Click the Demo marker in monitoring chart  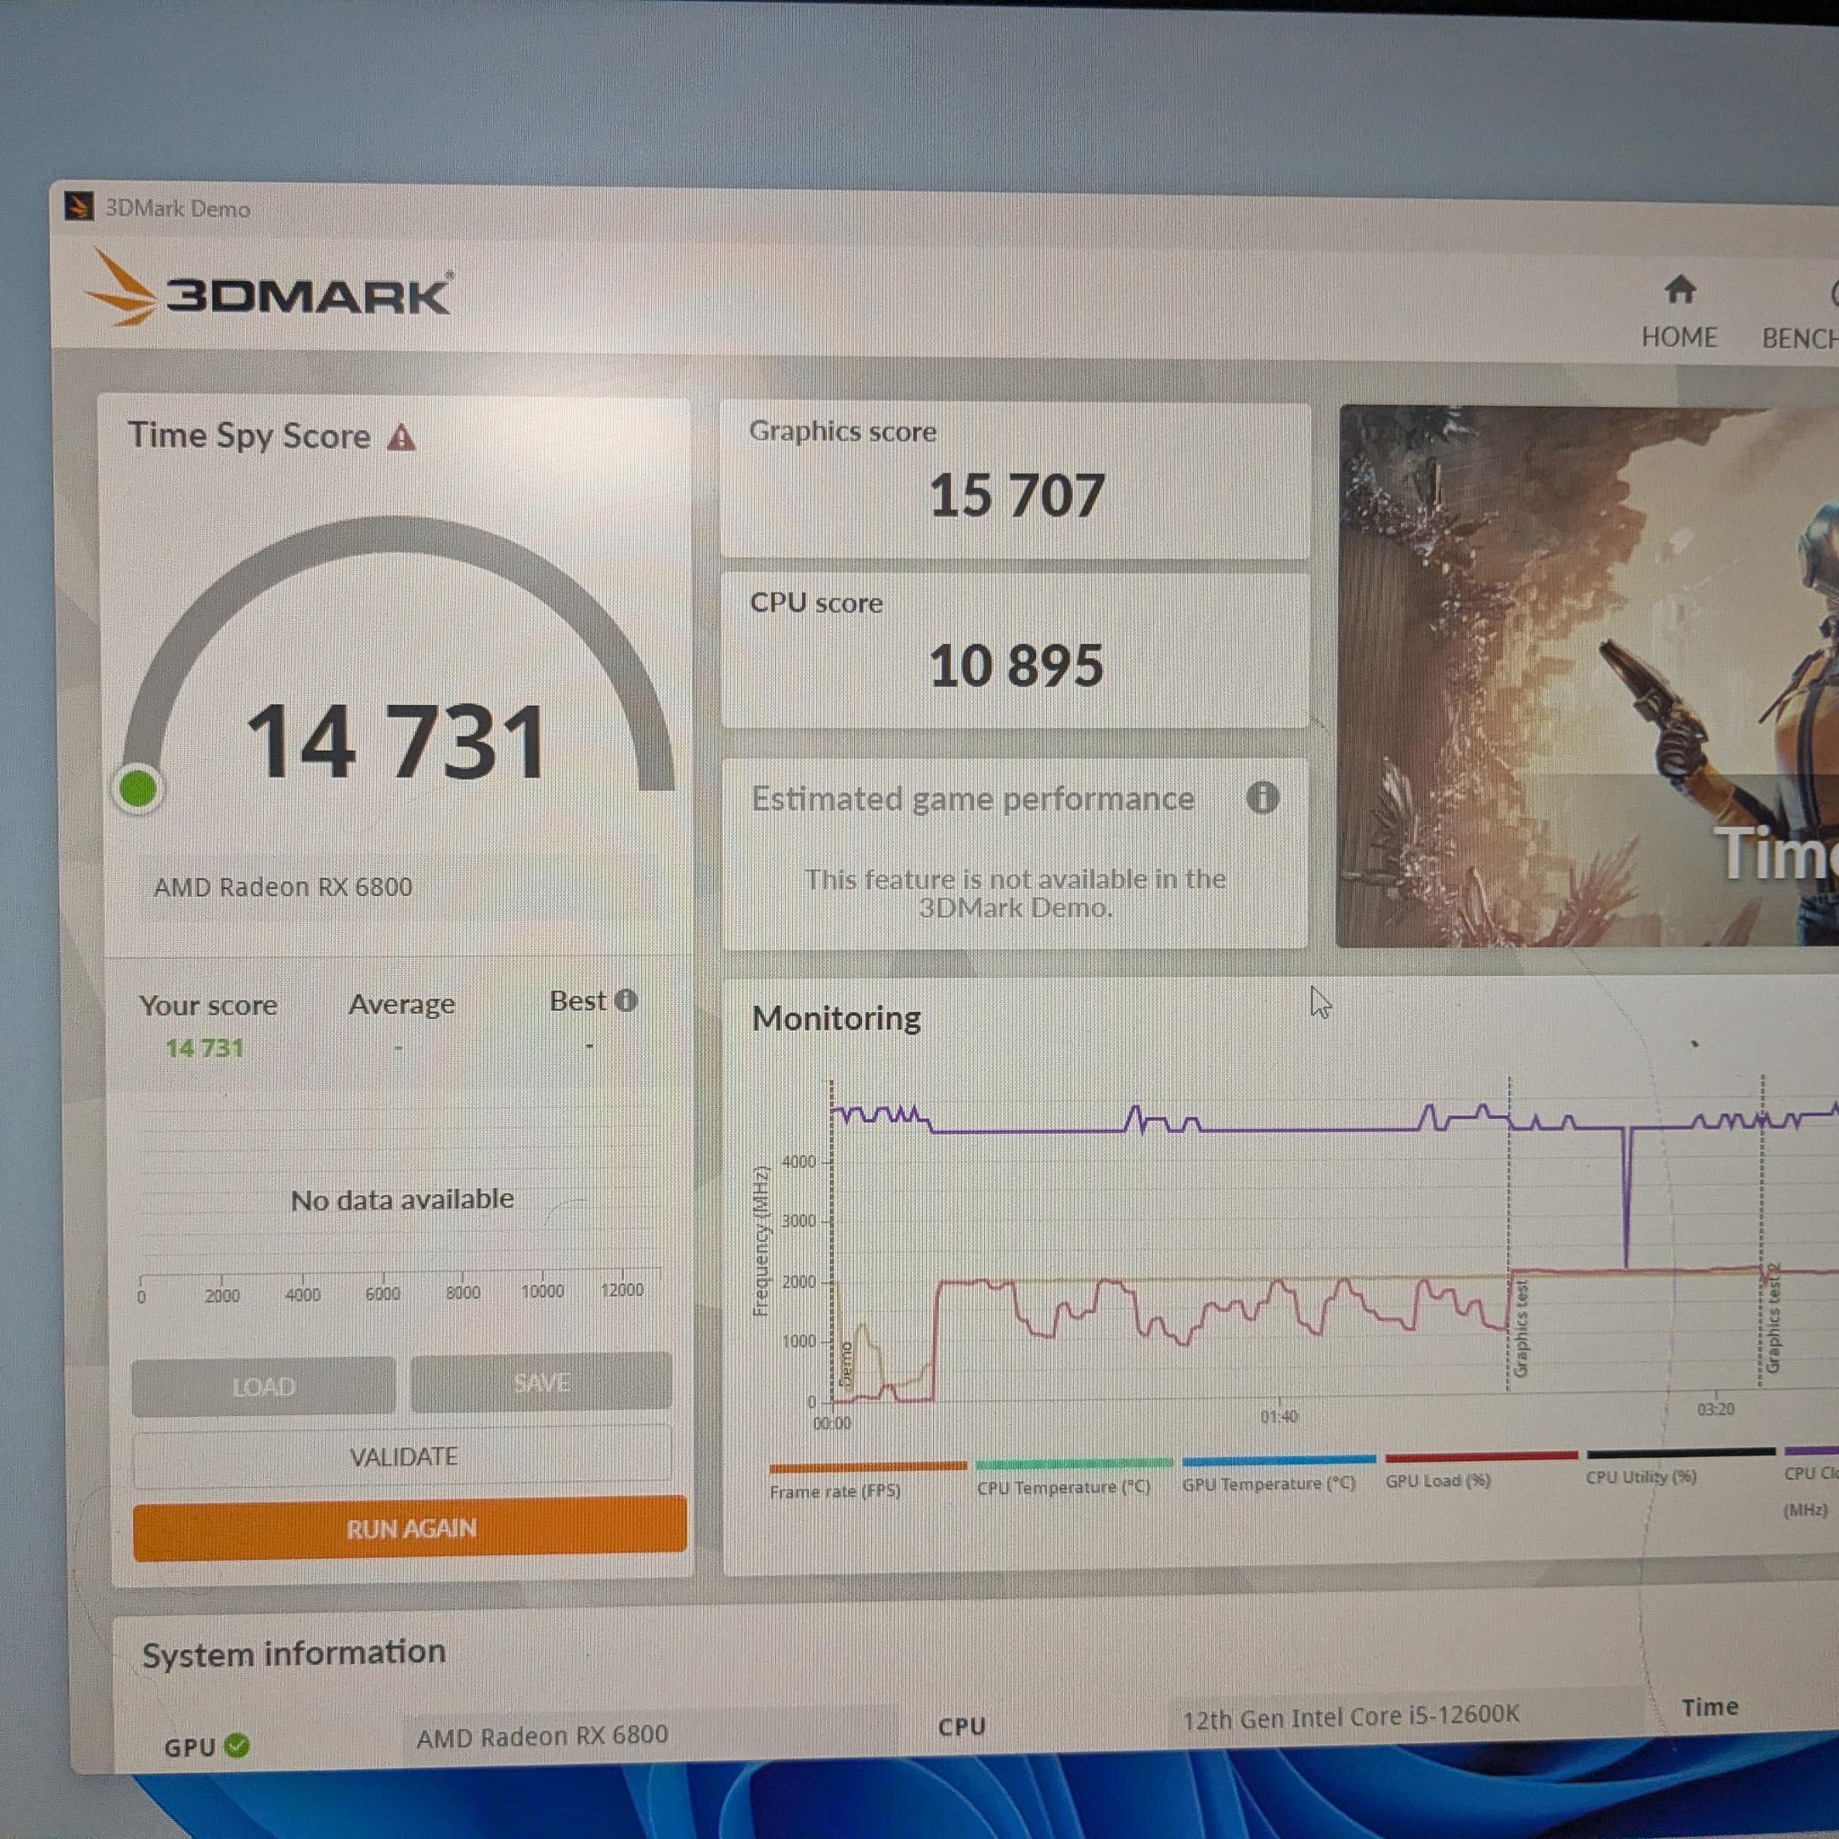(846, 1365)
